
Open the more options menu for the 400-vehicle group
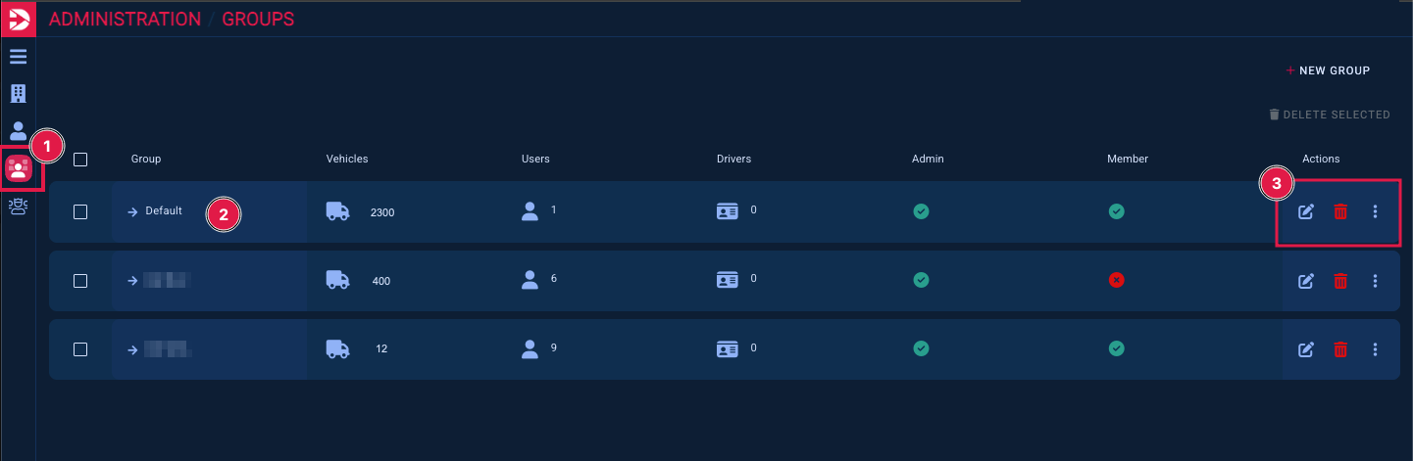[x=1375, y=281]
